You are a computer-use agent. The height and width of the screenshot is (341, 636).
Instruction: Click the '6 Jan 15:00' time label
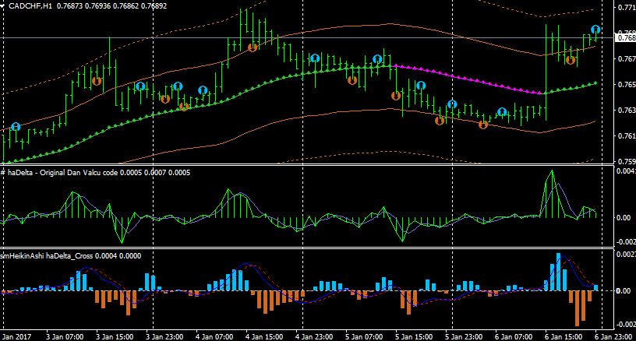click(564, 336)
